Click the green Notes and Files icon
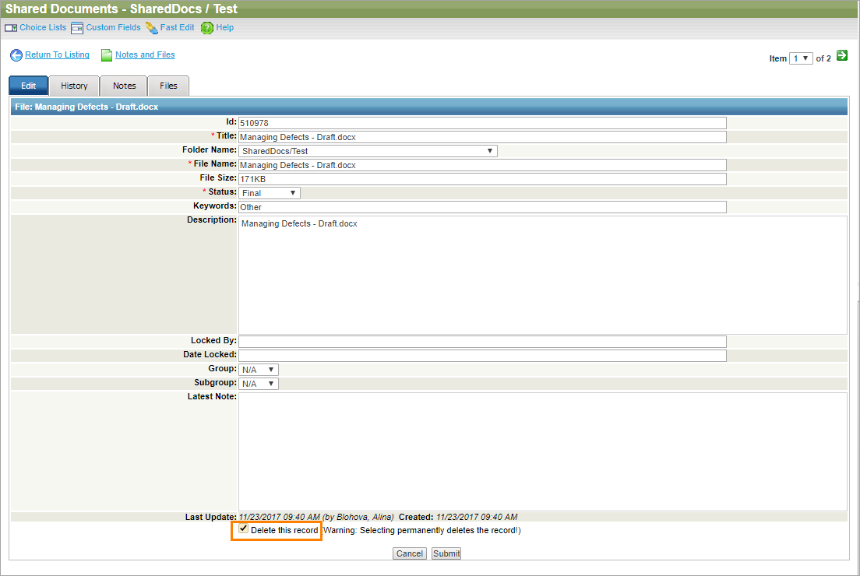This screenshot has height=576, width=860. (x=107, y=55)
